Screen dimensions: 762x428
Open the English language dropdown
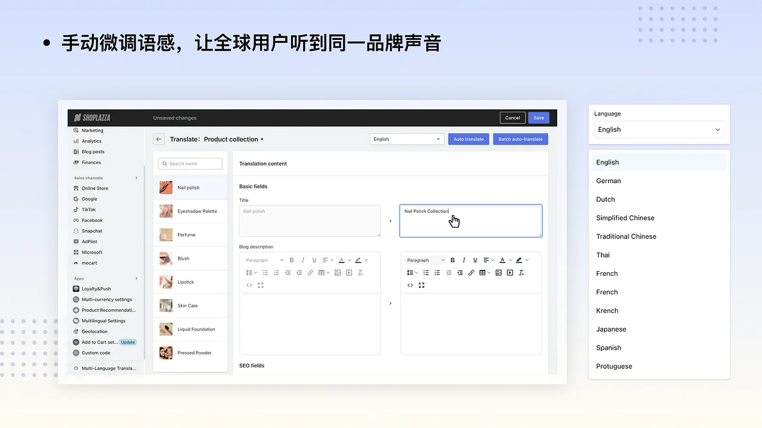[407, 139]
